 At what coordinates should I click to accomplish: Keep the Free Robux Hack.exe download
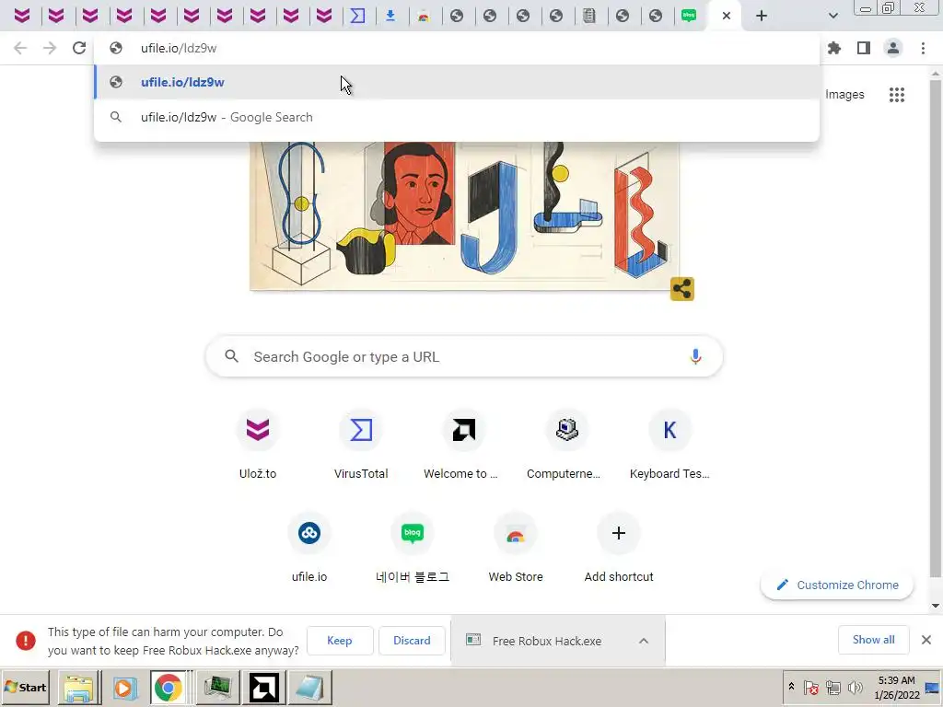(340, 641)
